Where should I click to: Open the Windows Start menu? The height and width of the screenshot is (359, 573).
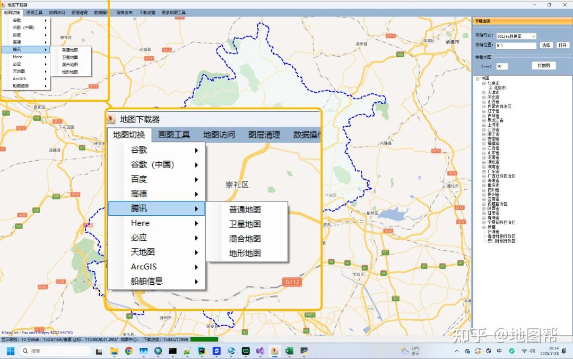pyautogui.click(x=11, y=351)
